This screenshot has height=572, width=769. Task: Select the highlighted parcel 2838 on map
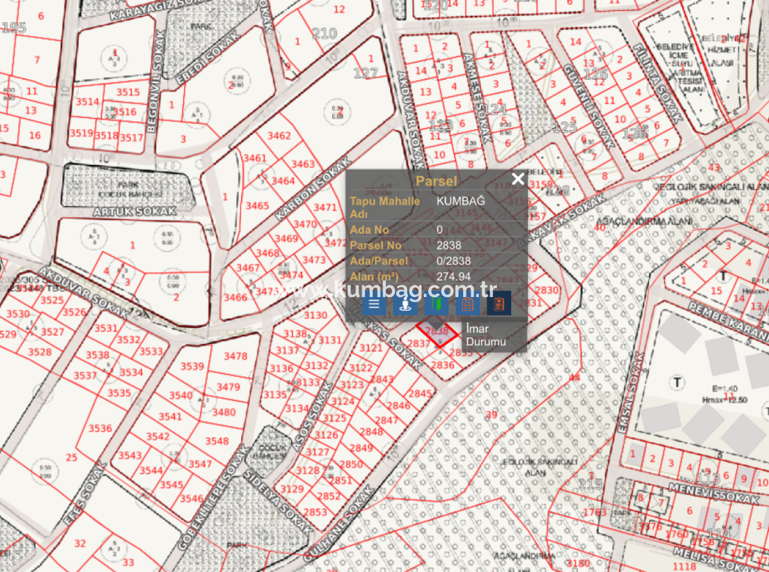(x=437, y=331)
